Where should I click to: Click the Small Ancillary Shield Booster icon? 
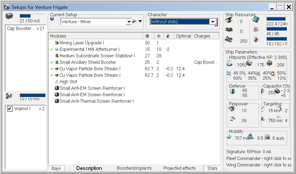(x=57, y=62)
